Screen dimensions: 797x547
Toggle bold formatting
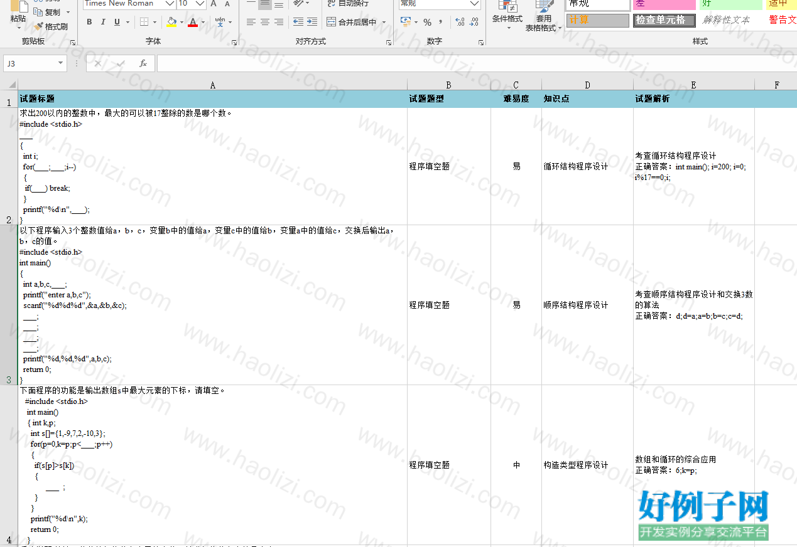[89, 22]
